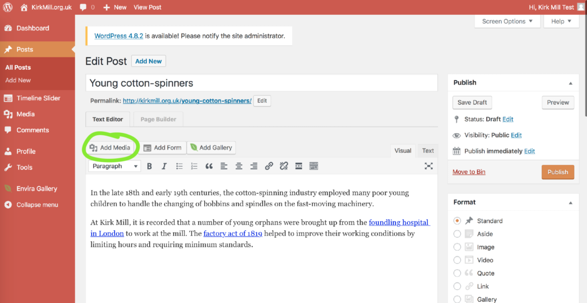Image resolution: width=587 pixels, height=303 pixels.
Task: Switch to the Page Builder tab
Action: (x=159, y=119)
